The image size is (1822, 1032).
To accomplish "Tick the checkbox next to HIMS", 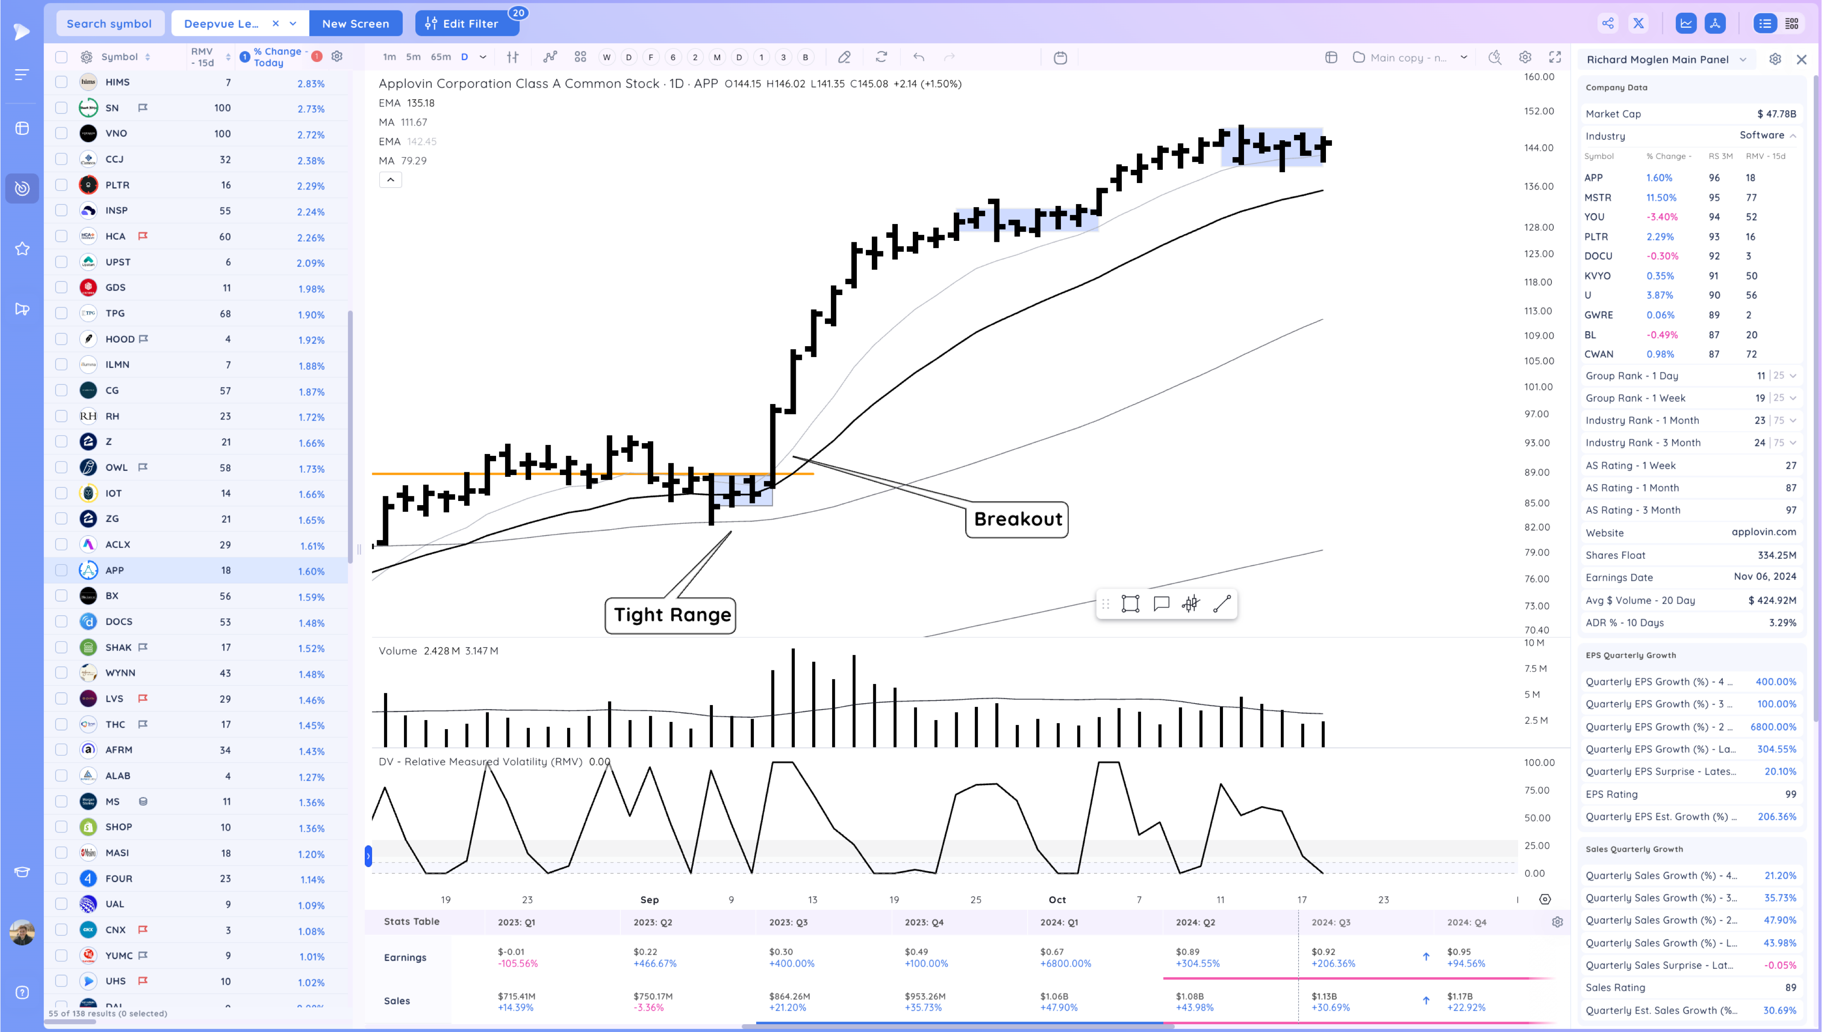I will (61, 82).
